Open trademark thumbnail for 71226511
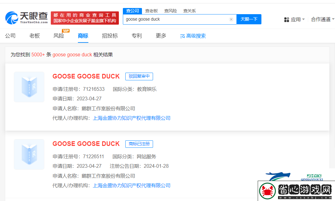 pos(29,155)
